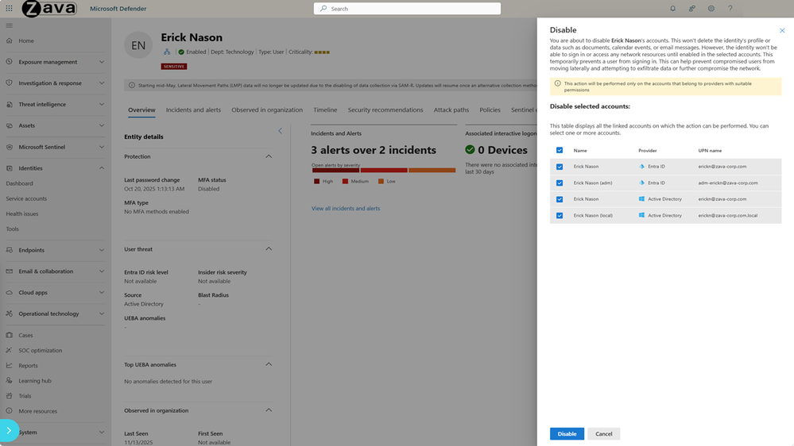Open Identities Dashboard link
This screenshot has height=446, width=794.
click(19, 183)
